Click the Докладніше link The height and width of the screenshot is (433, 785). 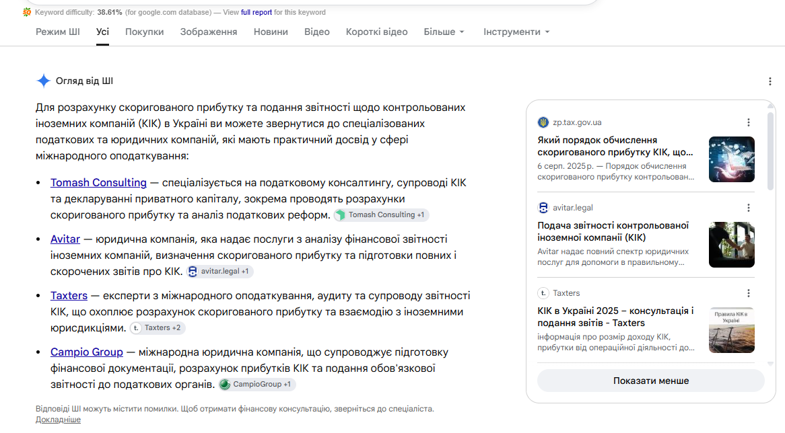tap(58, 420)
